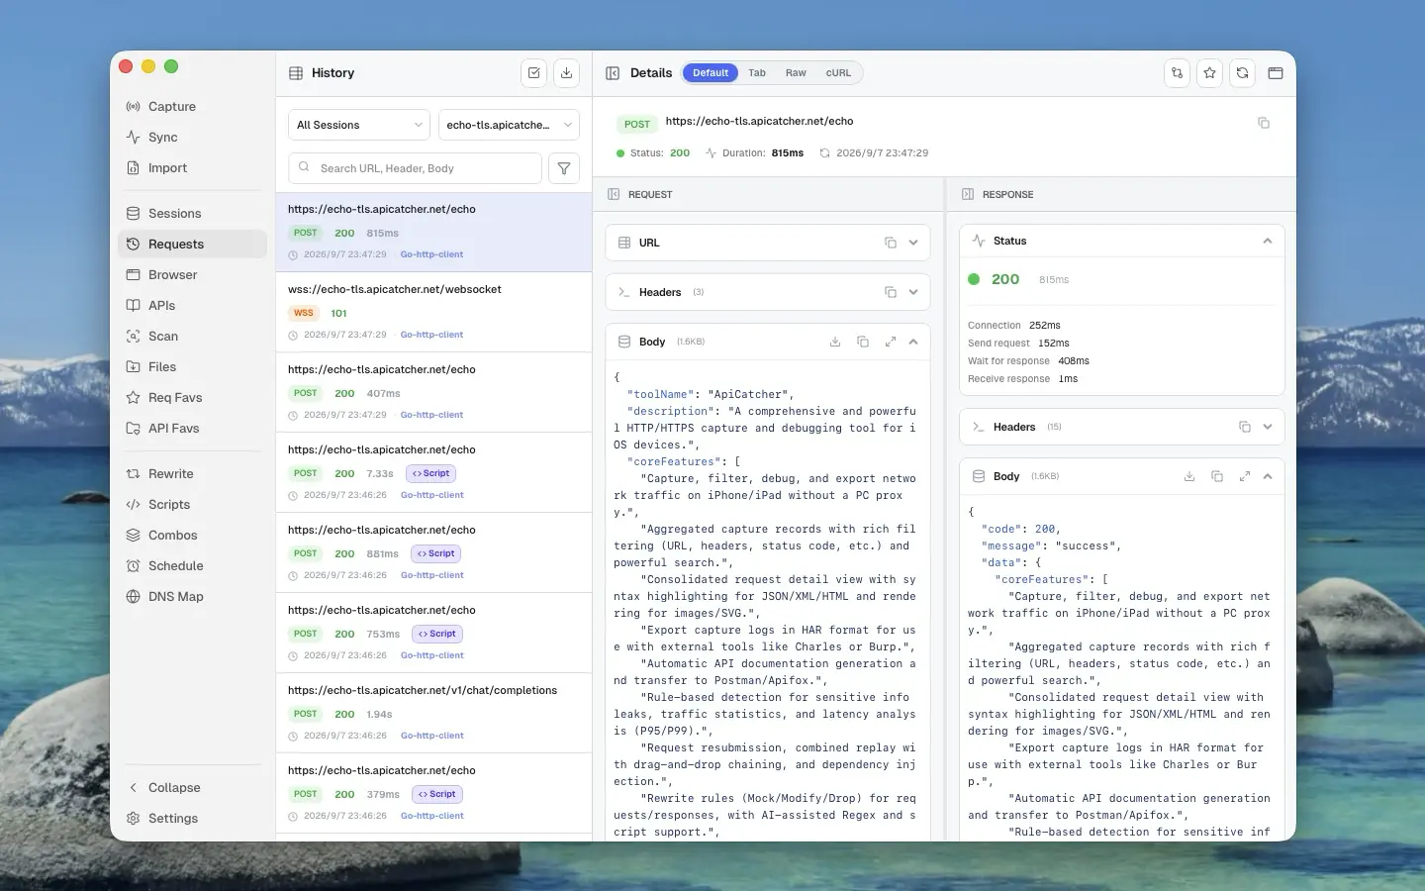Toggle the Details panel sidebar icon
Image resolution: width=1425 pixels, height=891 pixels.
613,73
